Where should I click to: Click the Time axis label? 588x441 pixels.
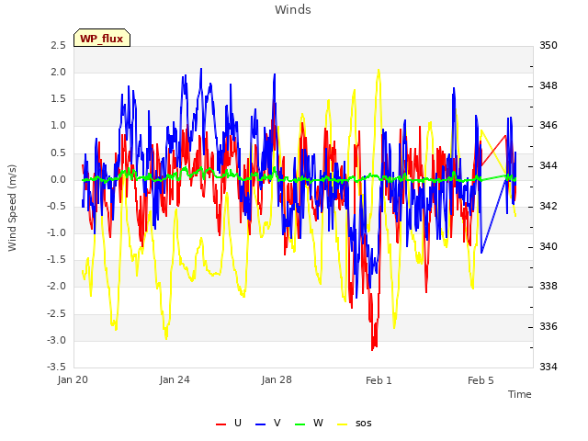[520, 394]
